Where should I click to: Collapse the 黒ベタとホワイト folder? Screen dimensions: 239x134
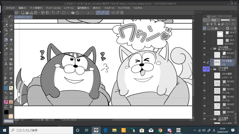click(211, 49)
